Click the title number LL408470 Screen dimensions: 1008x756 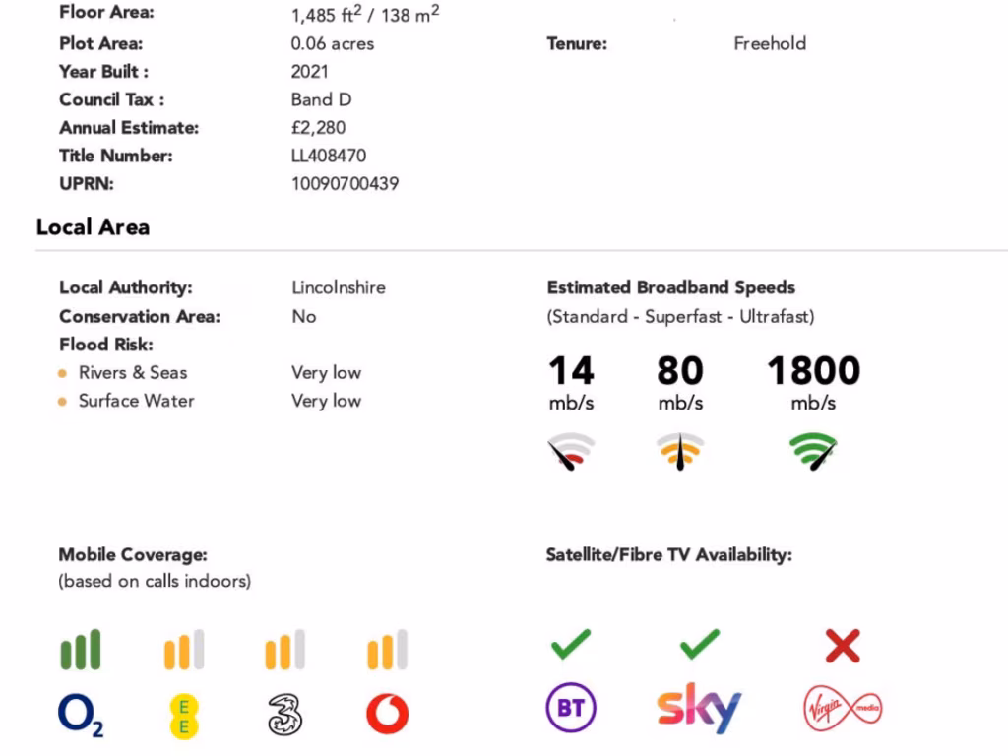coord(329,156)
